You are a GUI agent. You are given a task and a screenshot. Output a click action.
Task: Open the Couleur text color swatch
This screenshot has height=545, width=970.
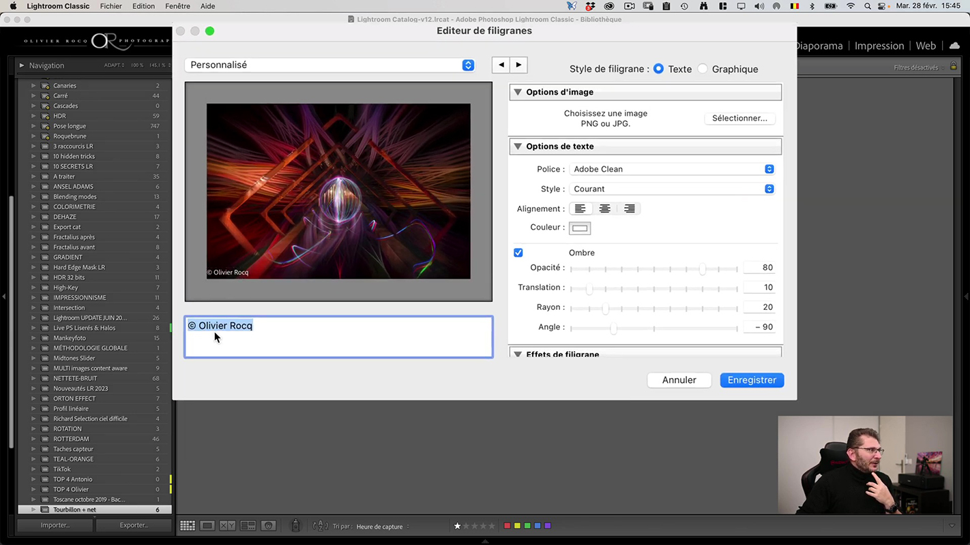[x=580, y=228]
